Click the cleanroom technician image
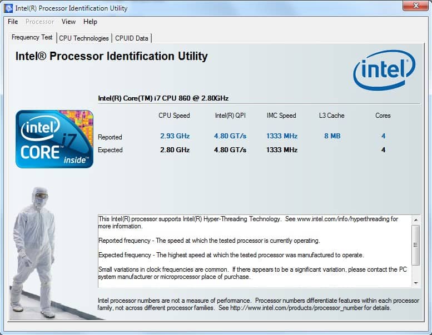This screenshot has width=432, height=335. point(34,252)
